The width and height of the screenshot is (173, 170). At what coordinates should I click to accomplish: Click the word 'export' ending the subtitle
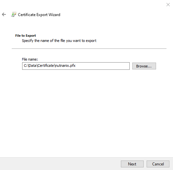point(91,41)
